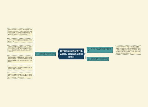
Task: Click the note citing 《中华人民共和国道路交通安全法实施条例》
Action: (x=20, y=41)
